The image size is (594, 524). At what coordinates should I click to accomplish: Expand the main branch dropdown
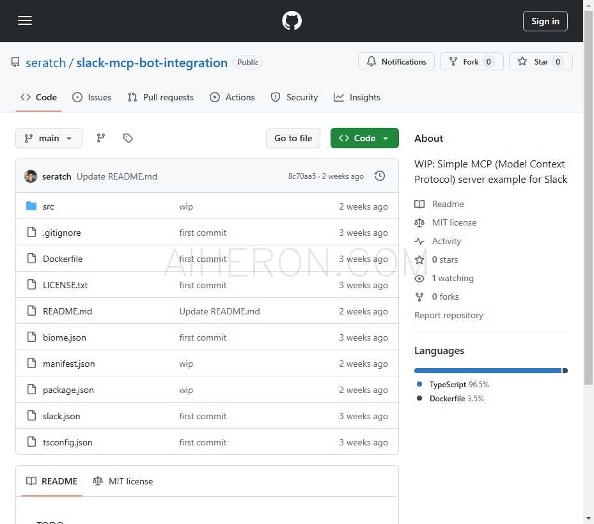[49, 138]
